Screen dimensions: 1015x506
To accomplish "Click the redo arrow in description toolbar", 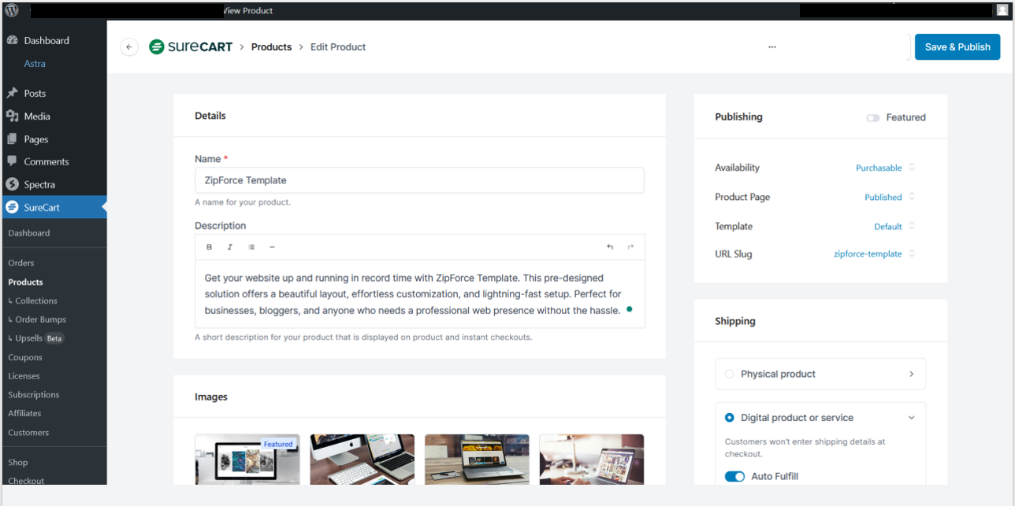I will coord(630,247).
